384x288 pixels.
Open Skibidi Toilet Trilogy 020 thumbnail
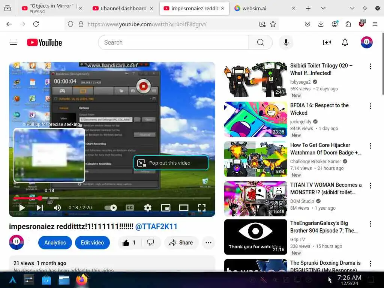pyautogui.click(x=255, y=79)
